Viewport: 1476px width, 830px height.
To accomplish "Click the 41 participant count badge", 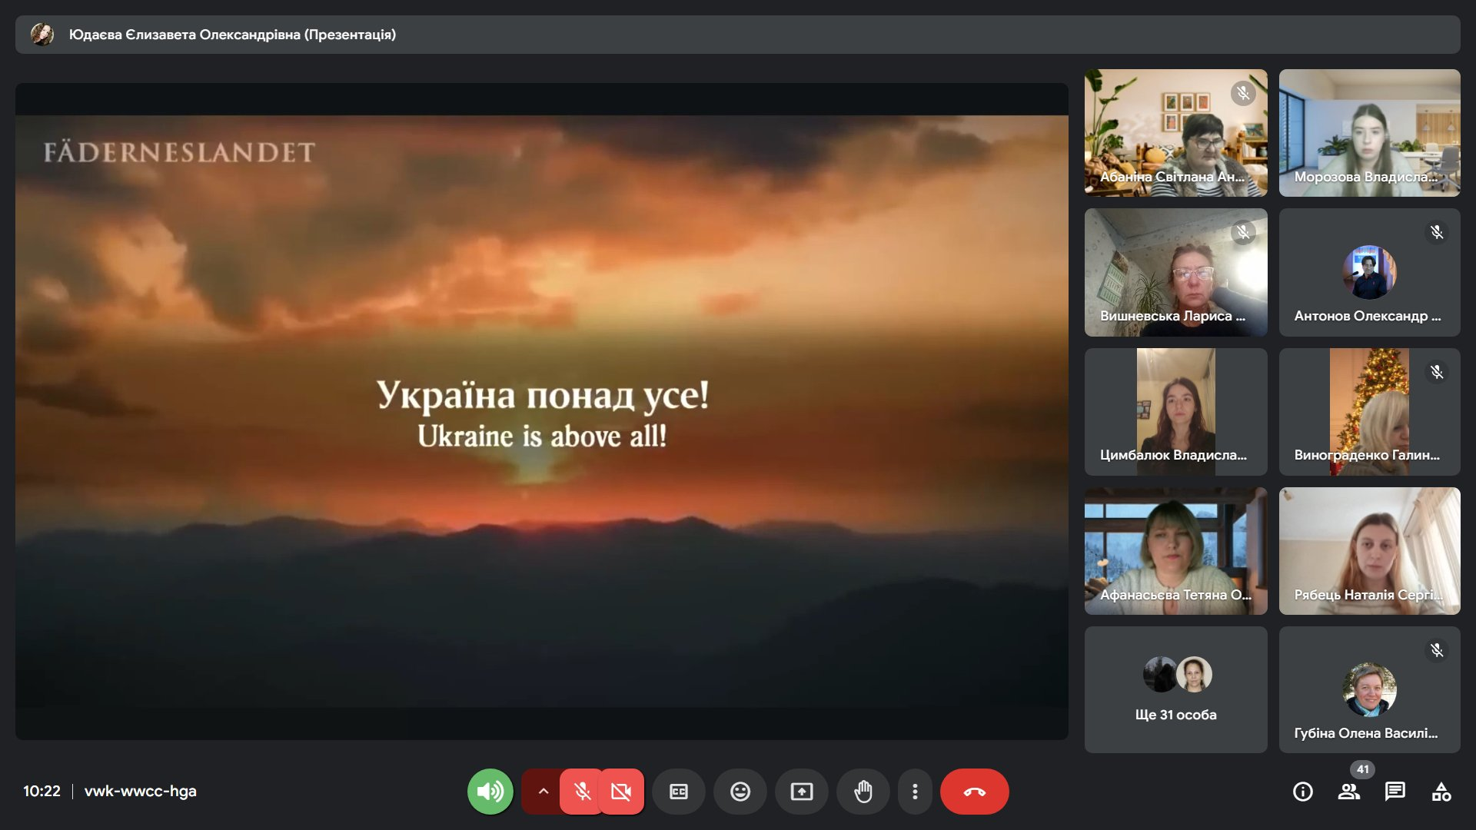I will pyautogui.click(x=1362, y=769).
